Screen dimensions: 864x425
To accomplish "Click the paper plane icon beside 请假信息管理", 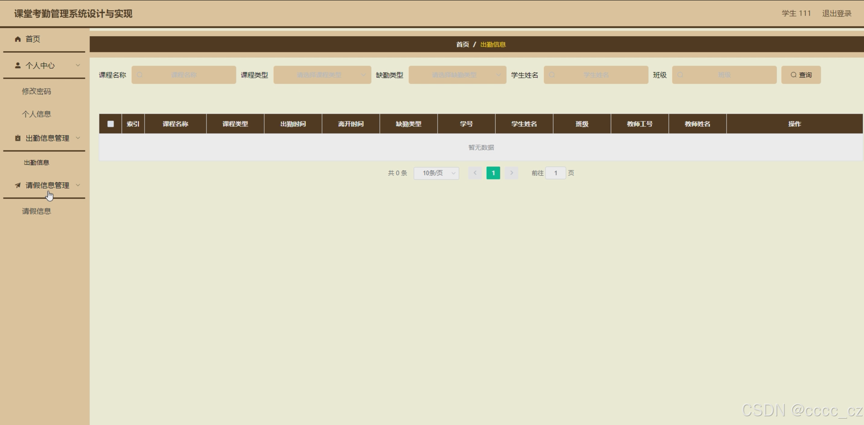I will tap(18, 186).
